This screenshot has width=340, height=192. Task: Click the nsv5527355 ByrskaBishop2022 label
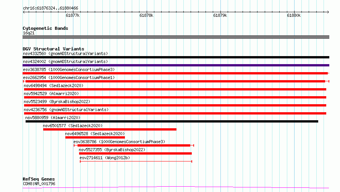112,150
